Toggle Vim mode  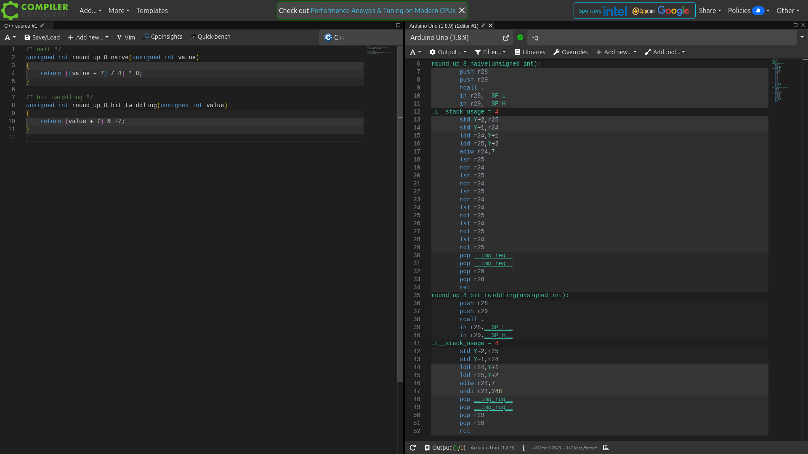click(x=126, y=37)
